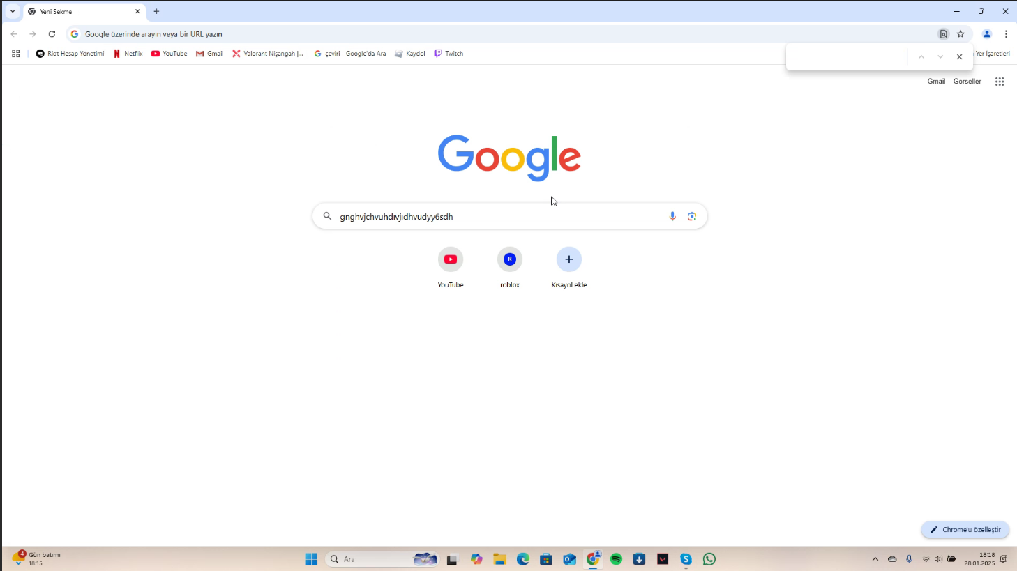Close the Yeni Sekme tab

[137, 12]
